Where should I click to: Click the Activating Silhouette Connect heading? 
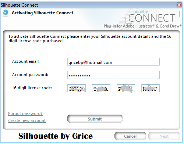pos(42,13)
